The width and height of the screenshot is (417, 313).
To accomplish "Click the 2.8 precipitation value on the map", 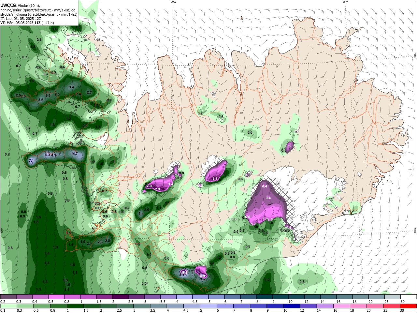I will coord(108,241).
